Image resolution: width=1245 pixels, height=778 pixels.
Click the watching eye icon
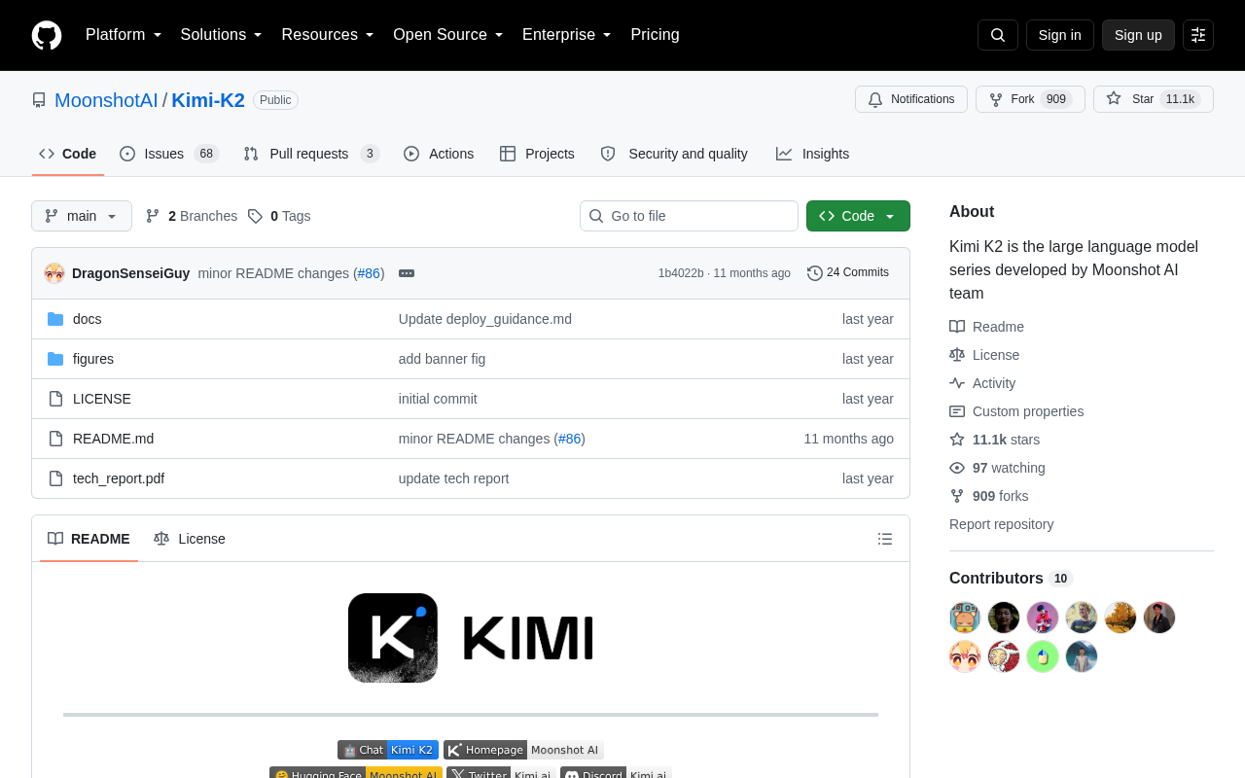(x=957, y=468)
